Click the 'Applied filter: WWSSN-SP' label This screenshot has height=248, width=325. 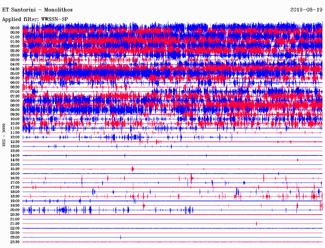[x=35, y=19]
